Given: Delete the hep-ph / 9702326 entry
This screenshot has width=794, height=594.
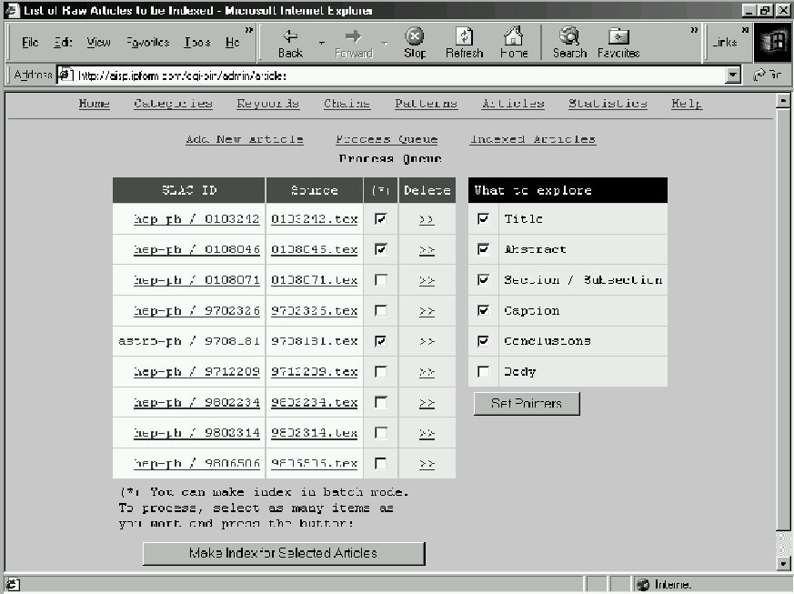Looking at the screenshot, I should [x=427, y=311].
